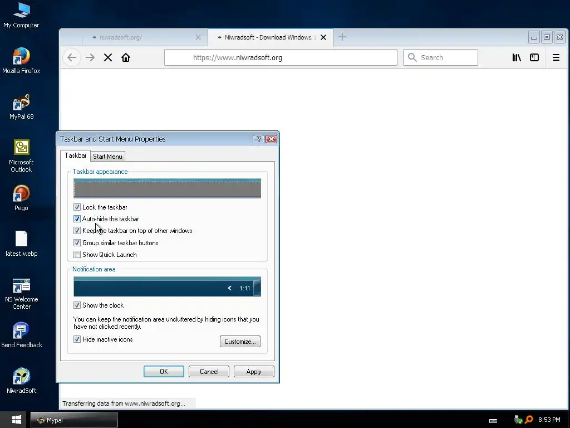This screenshot has width=570, height=428.
Task: Click the notification area preview image
Action: click(167, 287)
